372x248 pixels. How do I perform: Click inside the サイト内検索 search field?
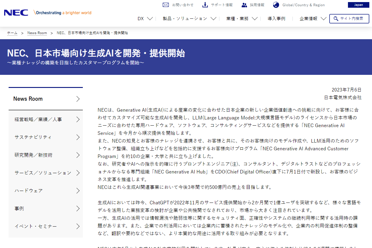pos(352,18)
